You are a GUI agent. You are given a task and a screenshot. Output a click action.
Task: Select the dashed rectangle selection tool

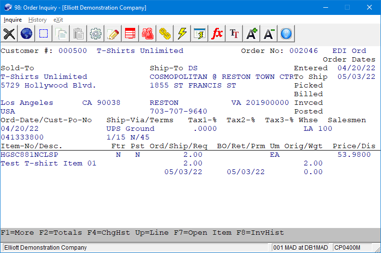pyautogui.click(x=43, y=34)
